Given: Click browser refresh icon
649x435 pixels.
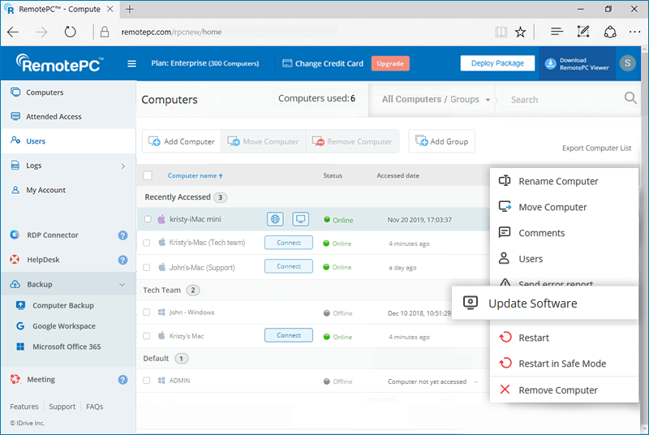Looking at the screenshot, I should coord(71,32).
